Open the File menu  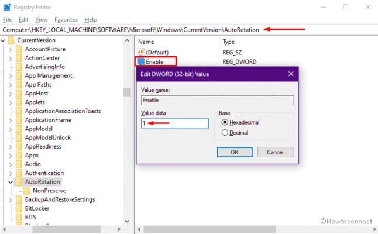(7, 19)
